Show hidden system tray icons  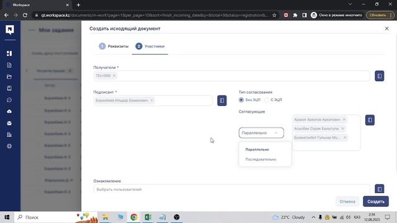[x=313, y=217]
